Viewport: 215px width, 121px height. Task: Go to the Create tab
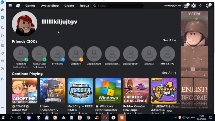[x=69, y=6]
